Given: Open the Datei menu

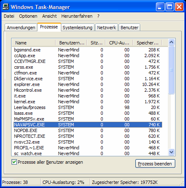Looking at the screenshot, I should click(x=9, y=16).
